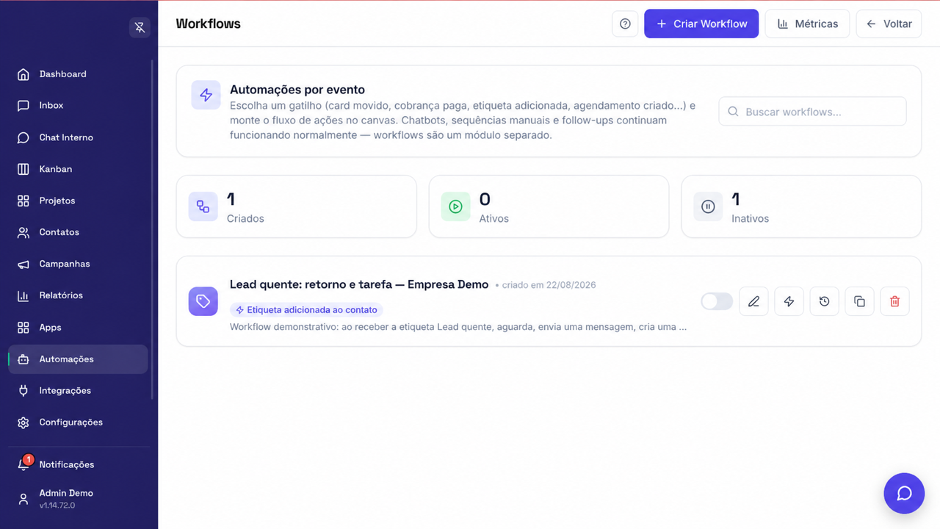This screenshot has width=940, height=529.
Task: Go to Projetos in the sidebar
Action: (78, 201)
